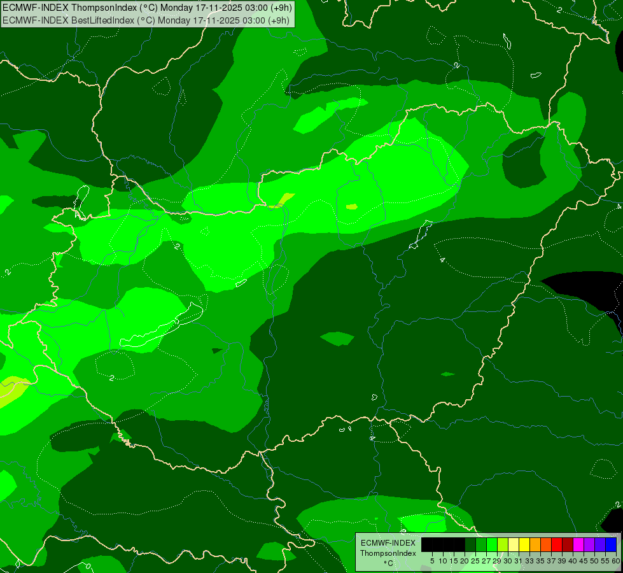Click the purple 45–50 legend swatch

[x=589, y=544]
